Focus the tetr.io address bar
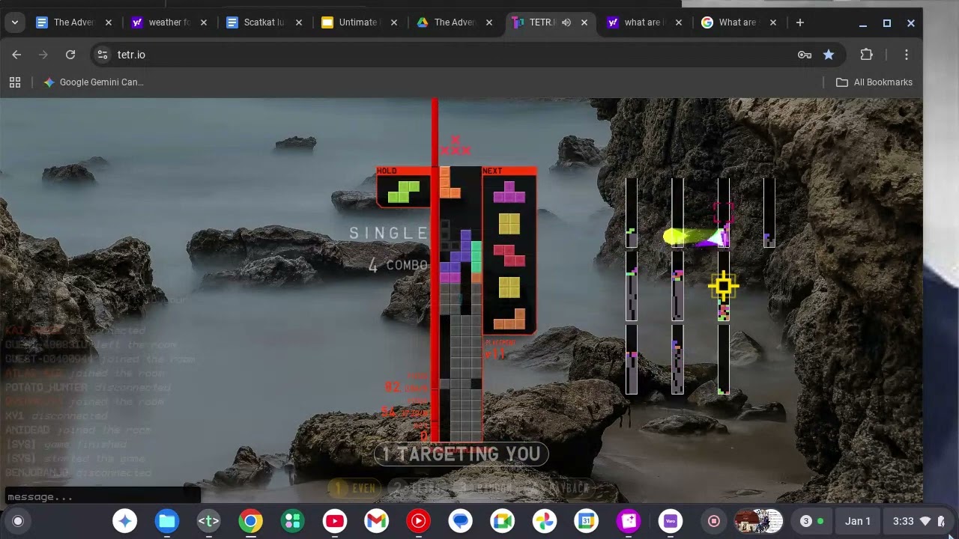959x539 pixels. [450, 55]
